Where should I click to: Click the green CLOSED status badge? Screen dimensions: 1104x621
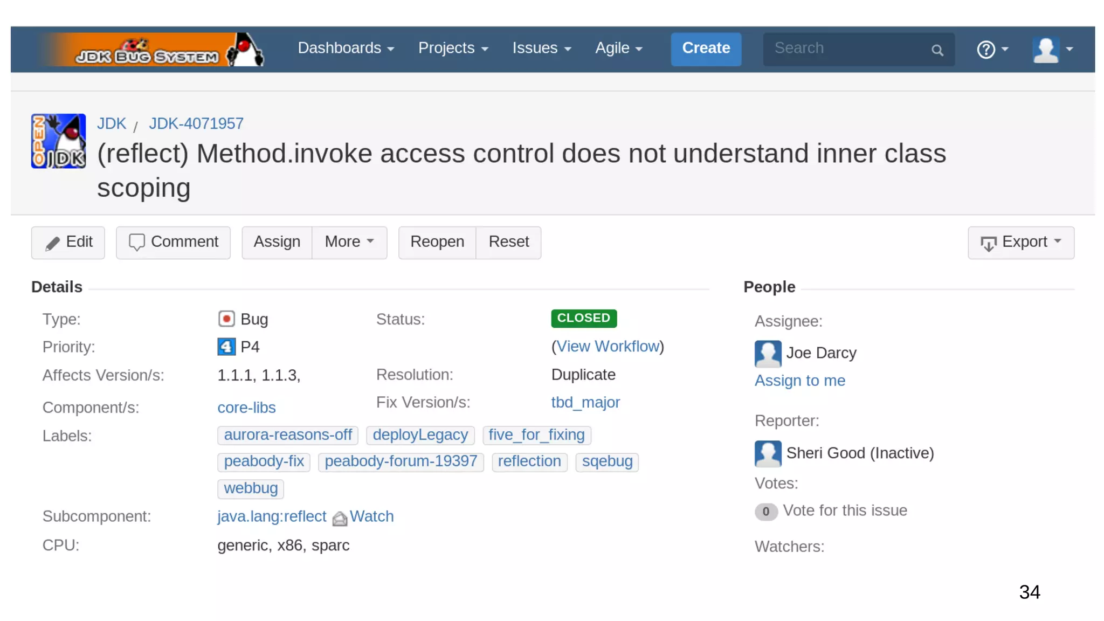click(x=583, y=318)
